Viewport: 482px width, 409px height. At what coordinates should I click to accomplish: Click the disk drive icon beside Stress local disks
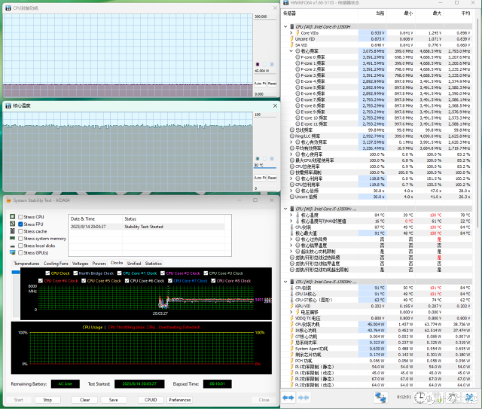coord(12,246)
